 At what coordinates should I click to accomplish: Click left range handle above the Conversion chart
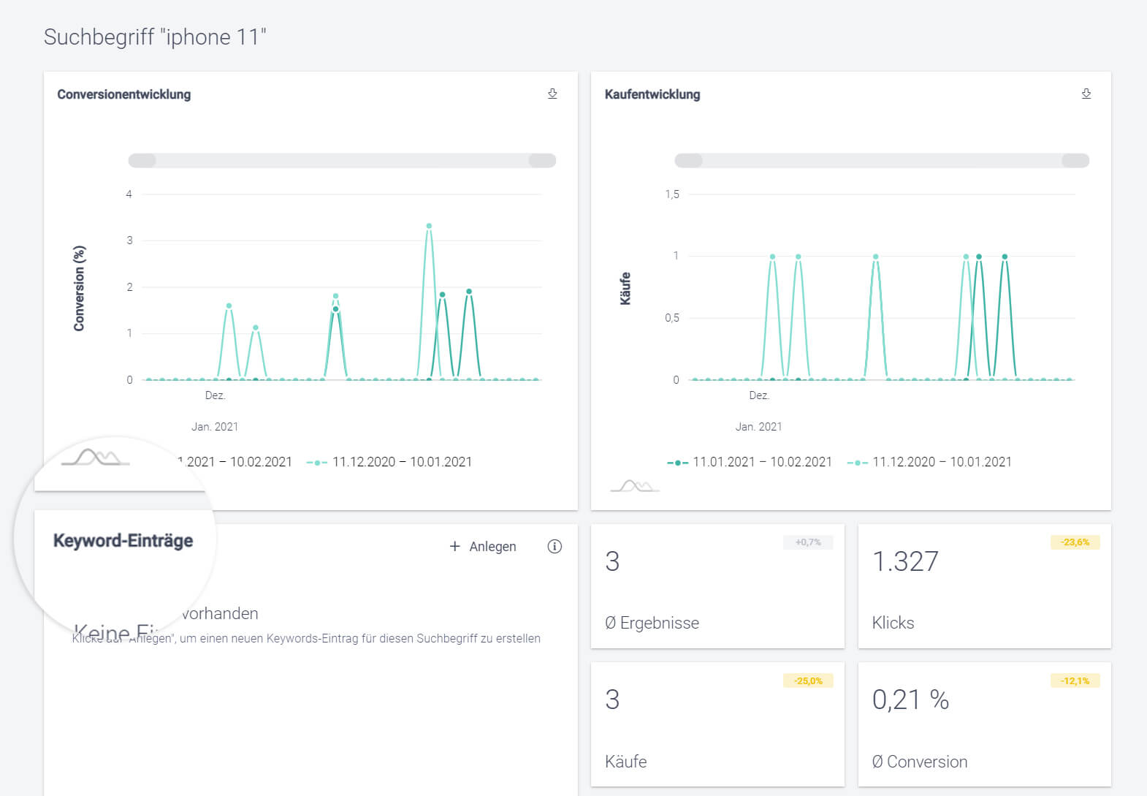point(142,161)
